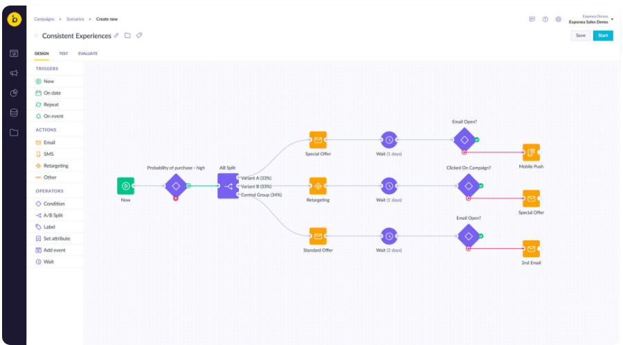The width and height of the screenshot is (623, 345).
Task: Switch to the DESIGN tab
Action: pyautogui.click(x=42, y=53)
